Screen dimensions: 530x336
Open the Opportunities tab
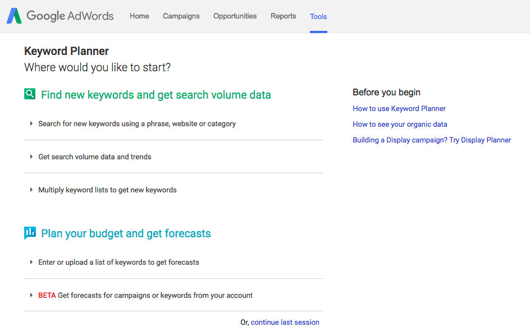pos(235,16)
